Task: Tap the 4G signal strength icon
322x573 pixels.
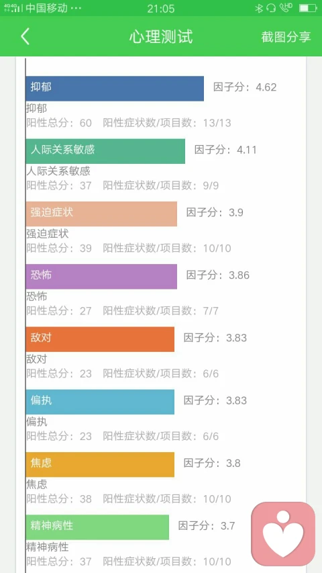Action: pyautogui.click(x=13, y=8)
